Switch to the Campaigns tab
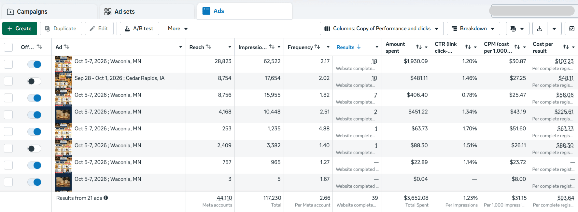This screenshot has width=578, height=212. 49,11
